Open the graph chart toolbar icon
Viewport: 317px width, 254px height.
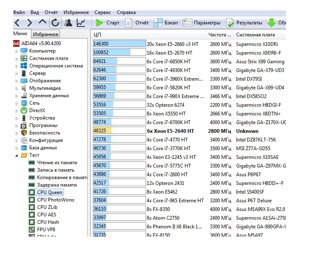80,23
